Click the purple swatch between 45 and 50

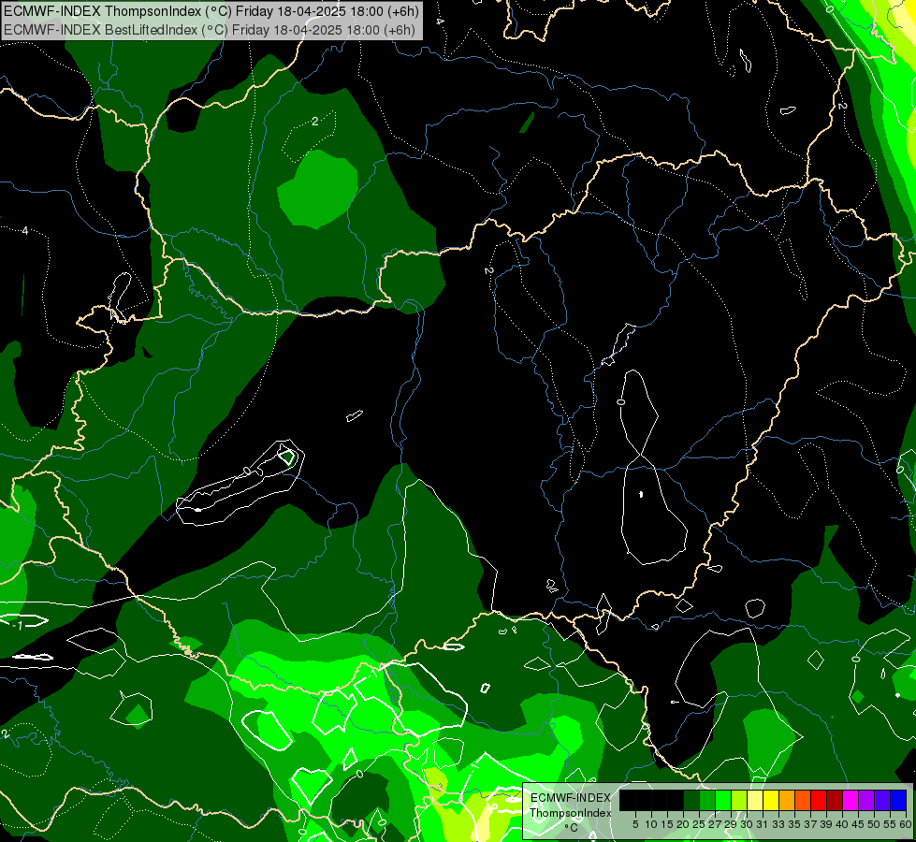(866, 800)
